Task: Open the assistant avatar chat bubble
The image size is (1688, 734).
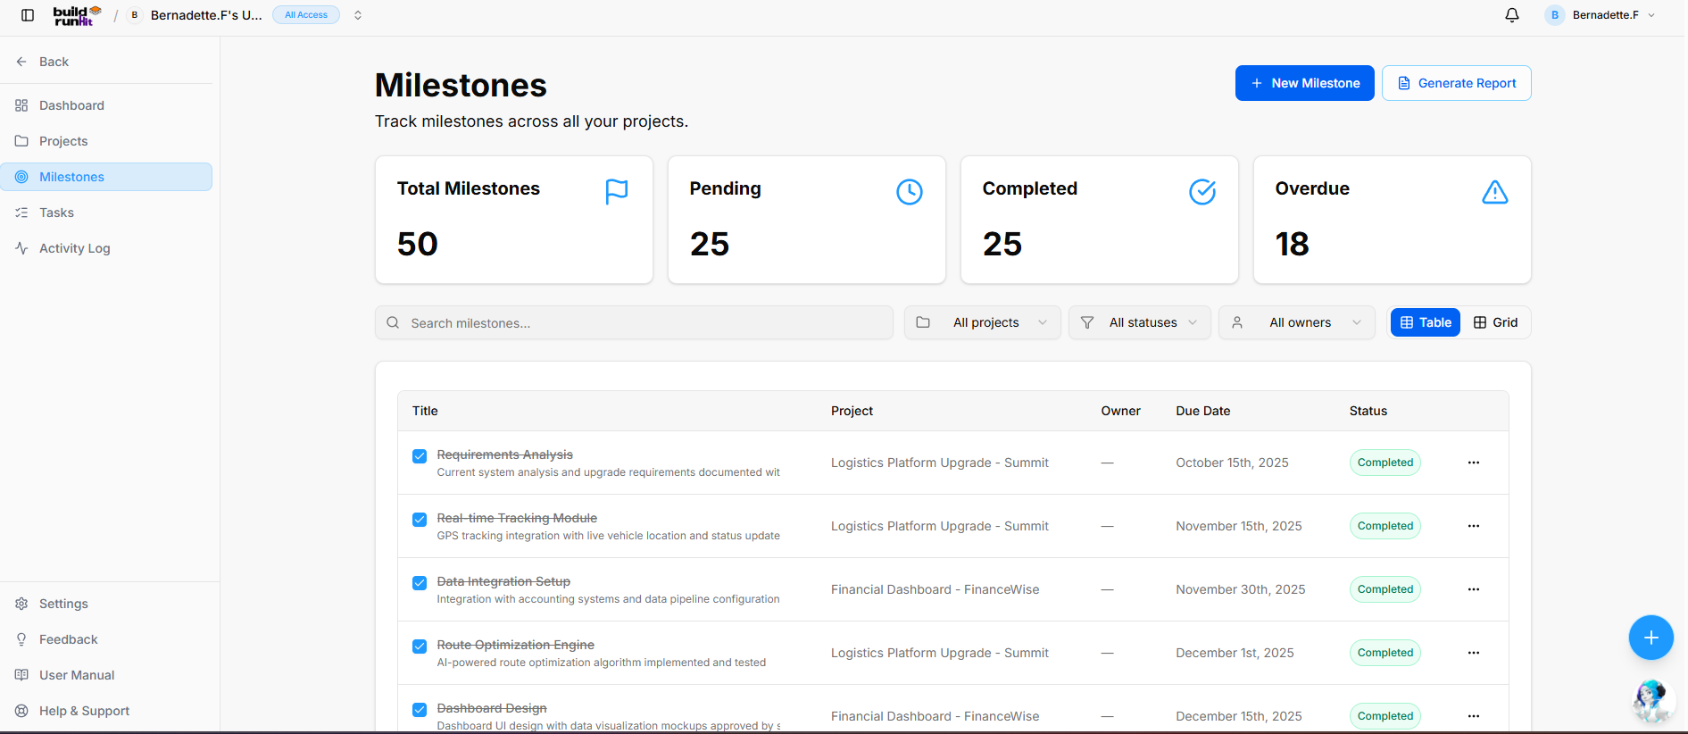Action: pos(1652,702)
